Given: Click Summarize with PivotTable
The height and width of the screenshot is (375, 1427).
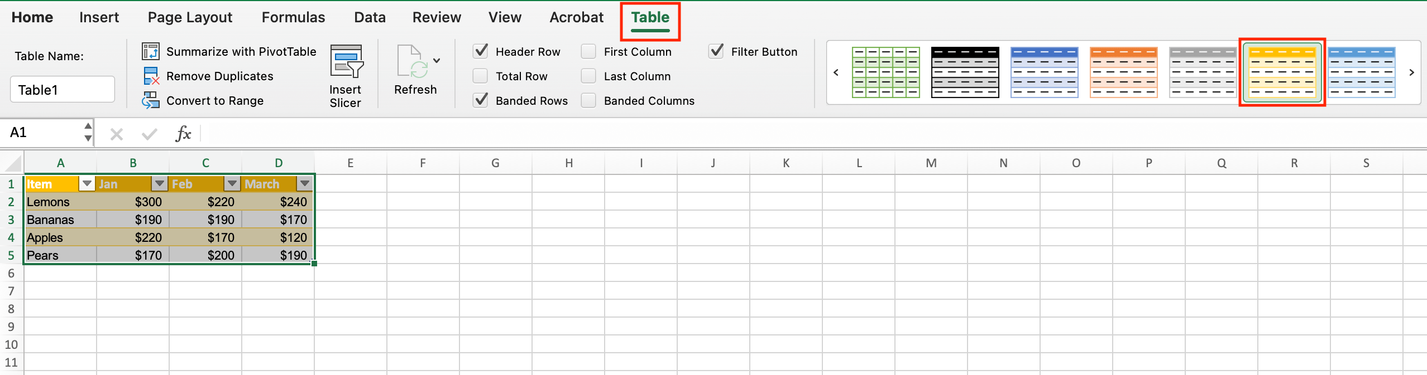Looking at the screenshot, I should 240,51.
